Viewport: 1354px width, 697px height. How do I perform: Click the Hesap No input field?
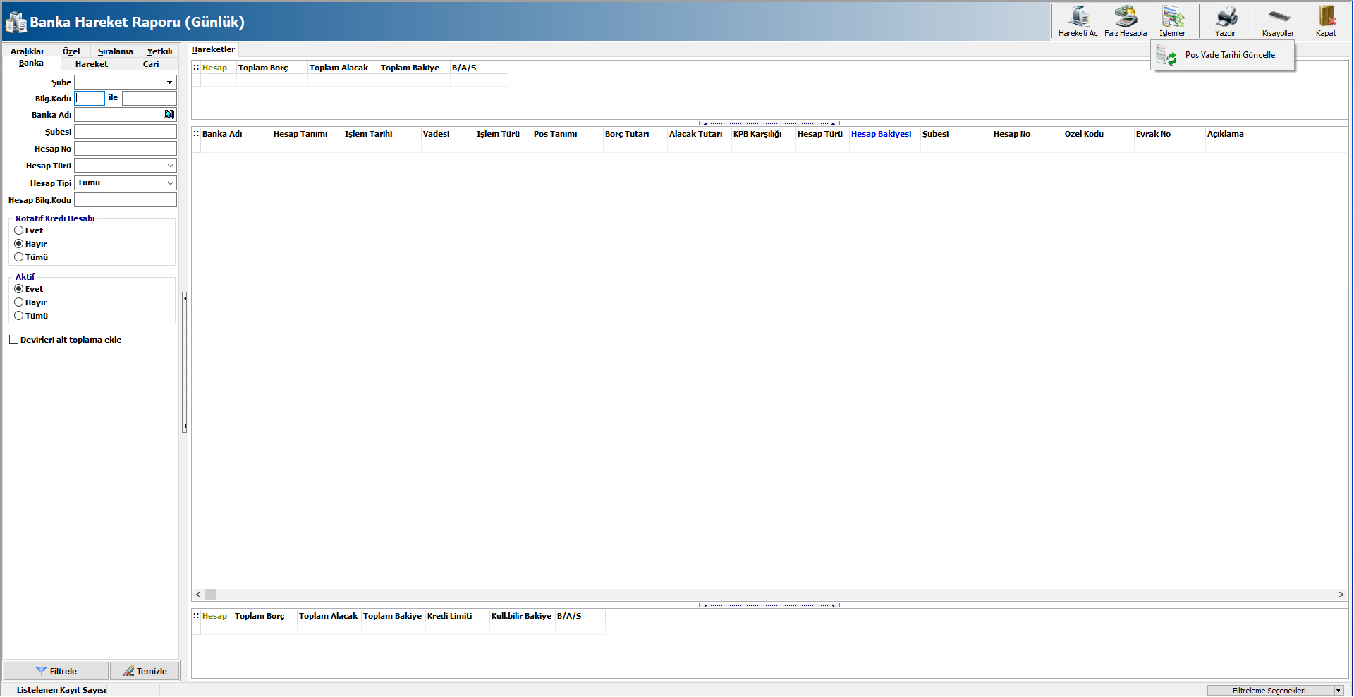[126, 149]
